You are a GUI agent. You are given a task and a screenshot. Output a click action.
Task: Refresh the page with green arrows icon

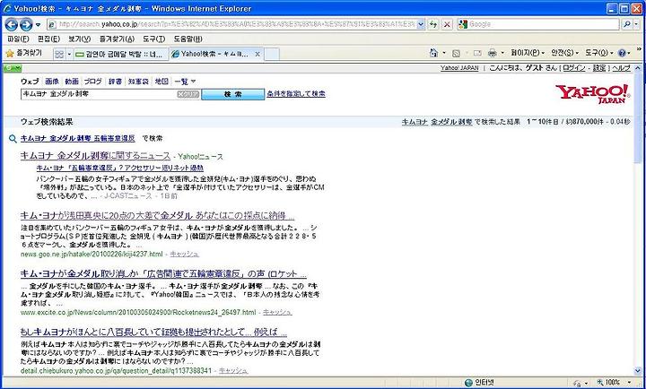pyautogui.click(x=433, y=24)
